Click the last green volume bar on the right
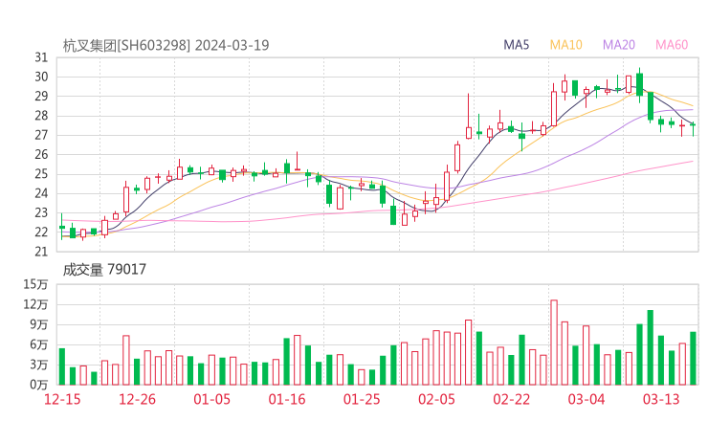Screen dimensions: 708x421 coord(693,358)
